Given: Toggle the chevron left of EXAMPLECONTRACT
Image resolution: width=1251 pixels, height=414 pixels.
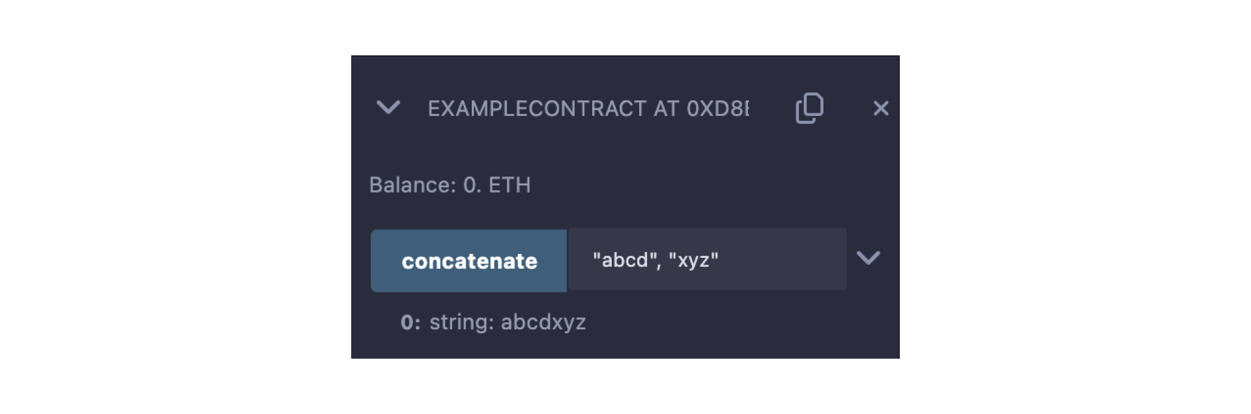Looking at the screenshot, I should coord(388,107).
